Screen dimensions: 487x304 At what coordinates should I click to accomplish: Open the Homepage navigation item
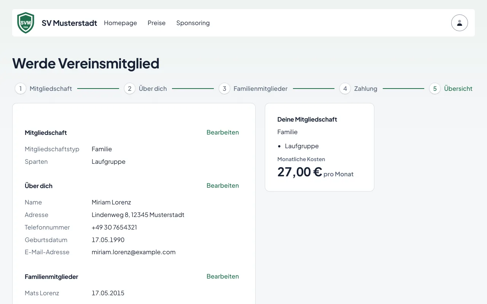pos(120,23)
